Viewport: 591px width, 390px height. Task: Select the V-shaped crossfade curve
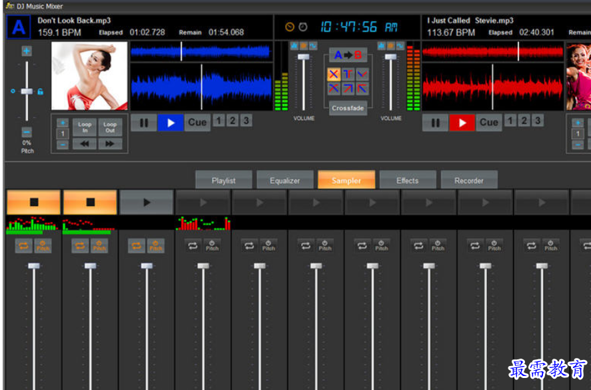(362, 74)
